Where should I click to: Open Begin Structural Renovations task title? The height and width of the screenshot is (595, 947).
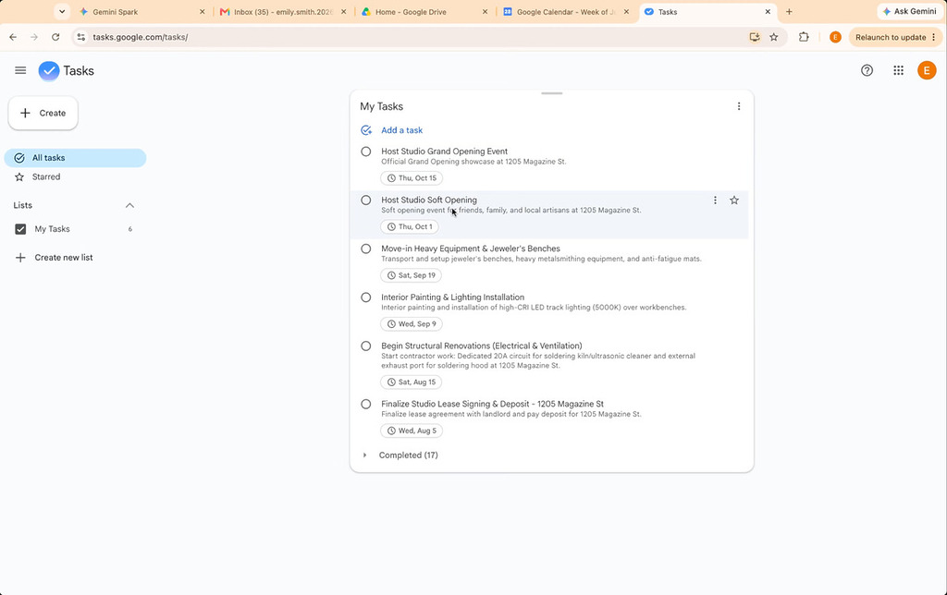[x=481, y=346]
